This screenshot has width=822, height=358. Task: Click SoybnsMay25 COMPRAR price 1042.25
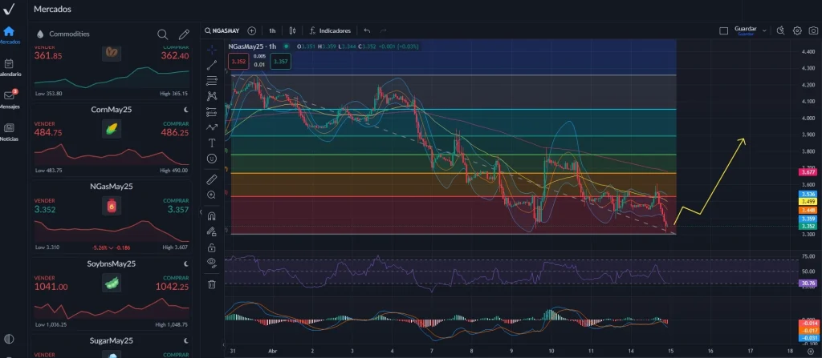173,287
